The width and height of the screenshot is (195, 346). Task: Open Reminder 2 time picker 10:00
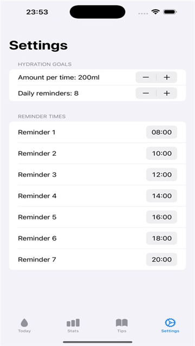(161, 154)
